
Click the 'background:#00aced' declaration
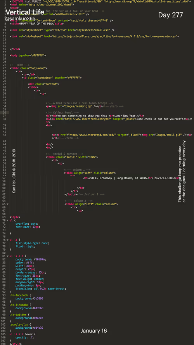coord(29,318)
